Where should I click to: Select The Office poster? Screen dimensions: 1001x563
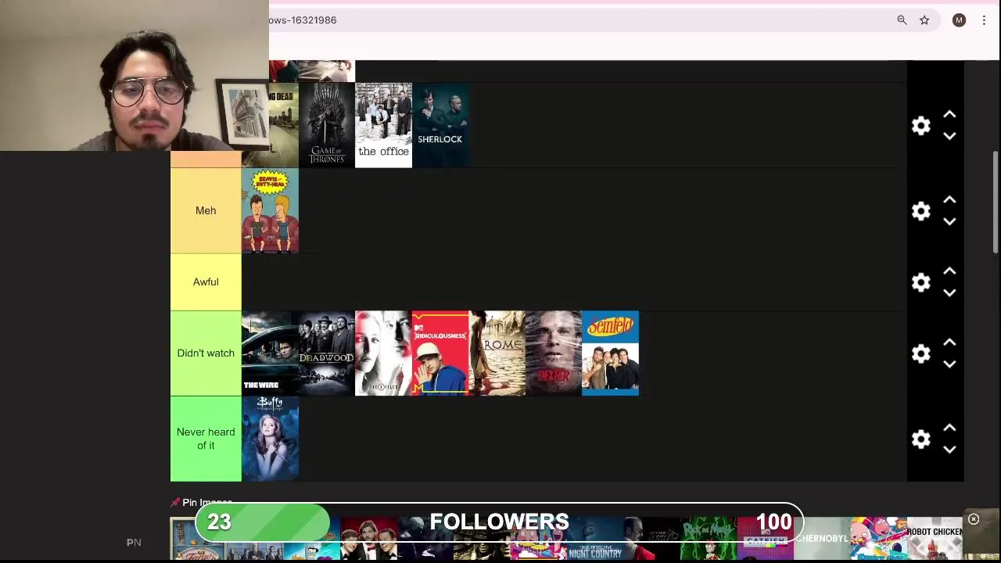(383, 125)
